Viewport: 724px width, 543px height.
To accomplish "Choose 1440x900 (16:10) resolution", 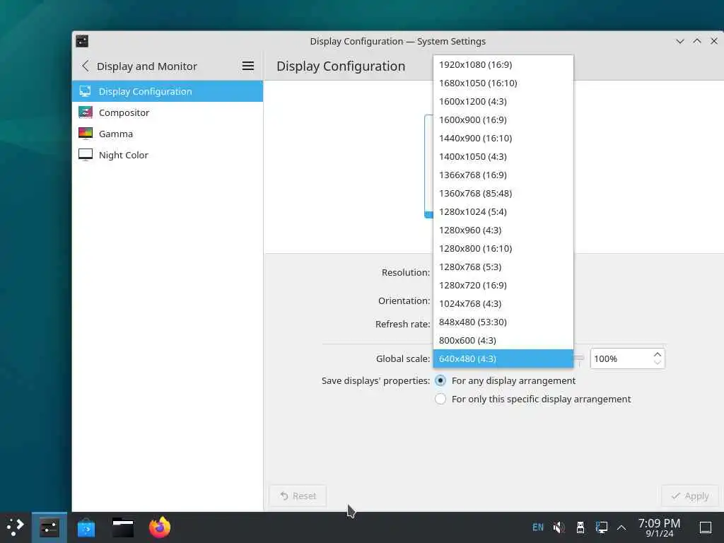I will click(x=503, y=138).
